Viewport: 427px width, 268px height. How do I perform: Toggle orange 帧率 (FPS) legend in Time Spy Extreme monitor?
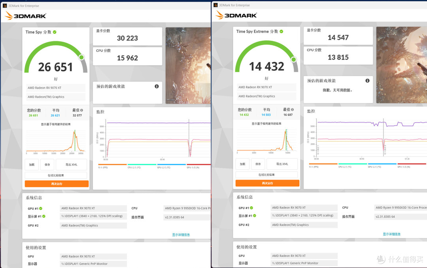323,165
